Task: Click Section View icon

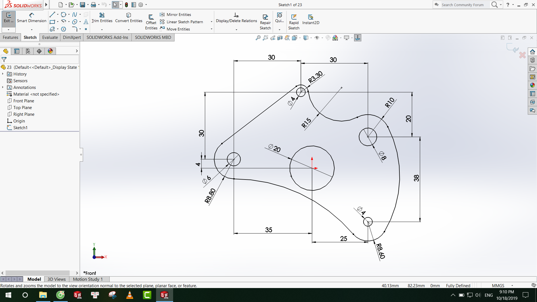Action: (x=280, y=38)
